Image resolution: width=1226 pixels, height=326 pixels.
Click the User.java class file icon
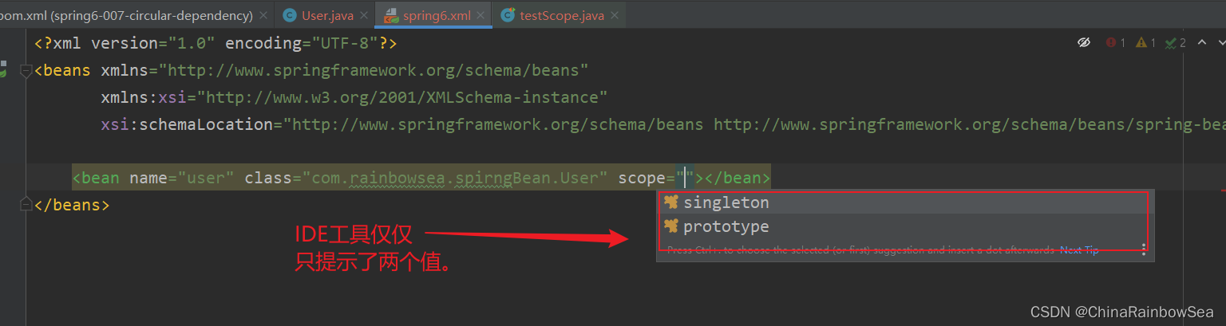click(289, 15)
